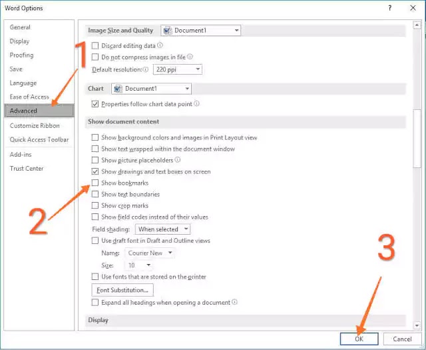Click the Font Substitution button
This screenshot has height=350, width=426.
pos(122,290)
